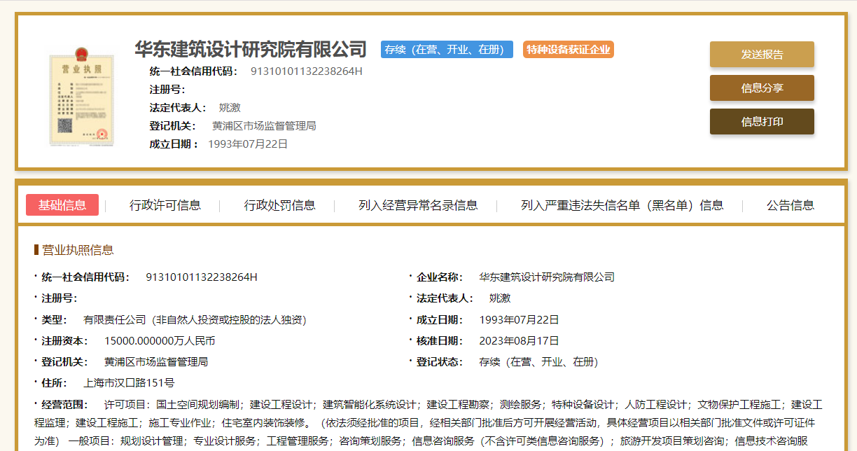Click the blue 存续（在营、开业、在册）status badge

pos(447,50)
